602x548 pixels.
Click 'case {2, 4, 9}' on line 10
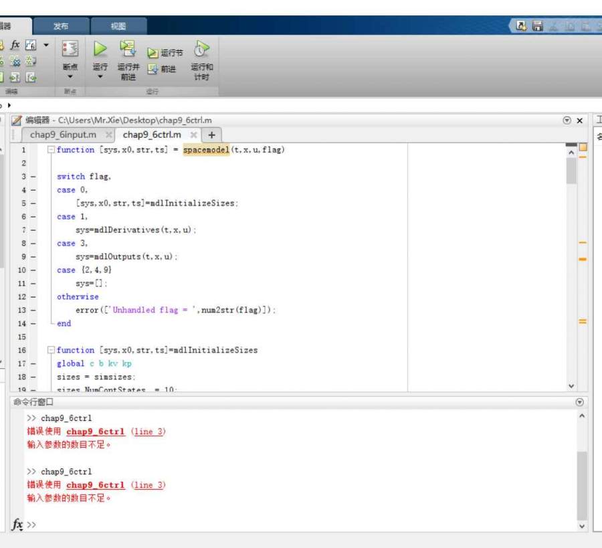(84, 270)
